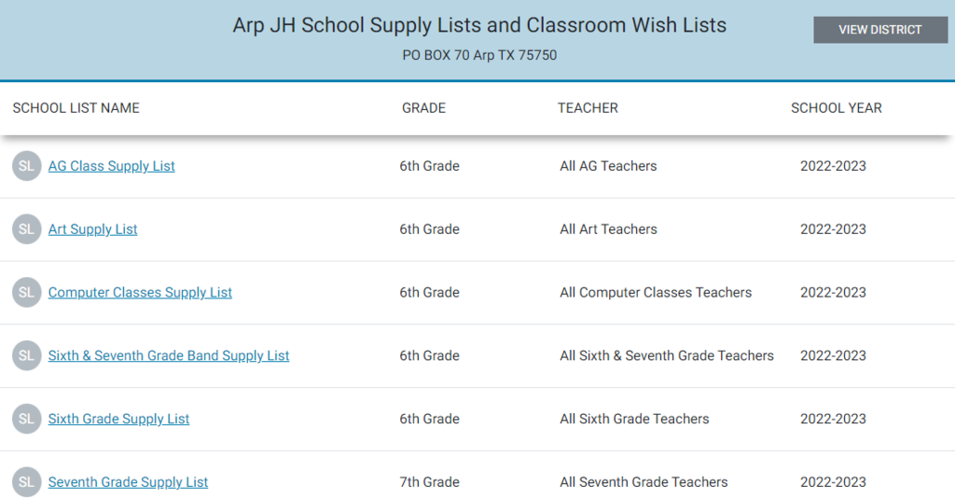Click the SL icon beside AG Class Supply List
This screenshot has height=498, width=955.
click(x=27, y=166)
